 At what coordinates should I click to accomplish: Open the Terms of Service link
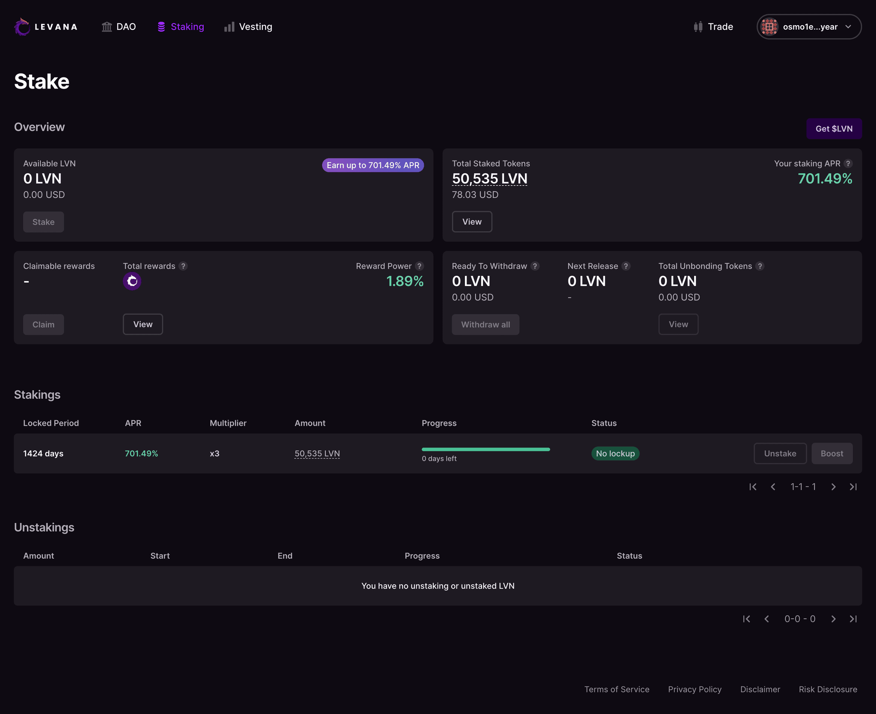click(617, 689)
